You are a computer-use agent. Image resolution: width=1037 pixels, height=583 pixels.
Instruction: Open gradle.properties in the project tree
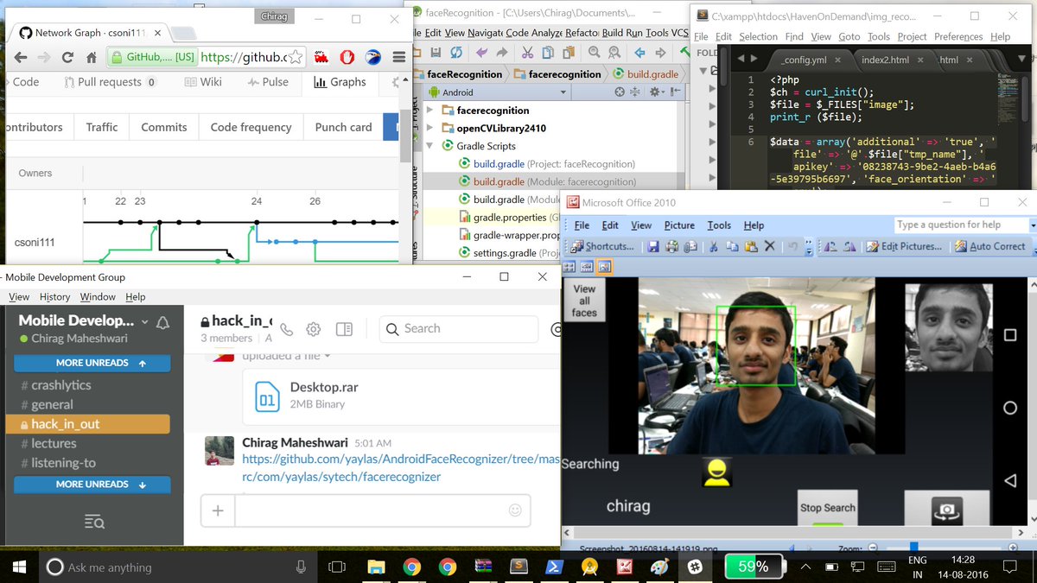click(508, 218)
